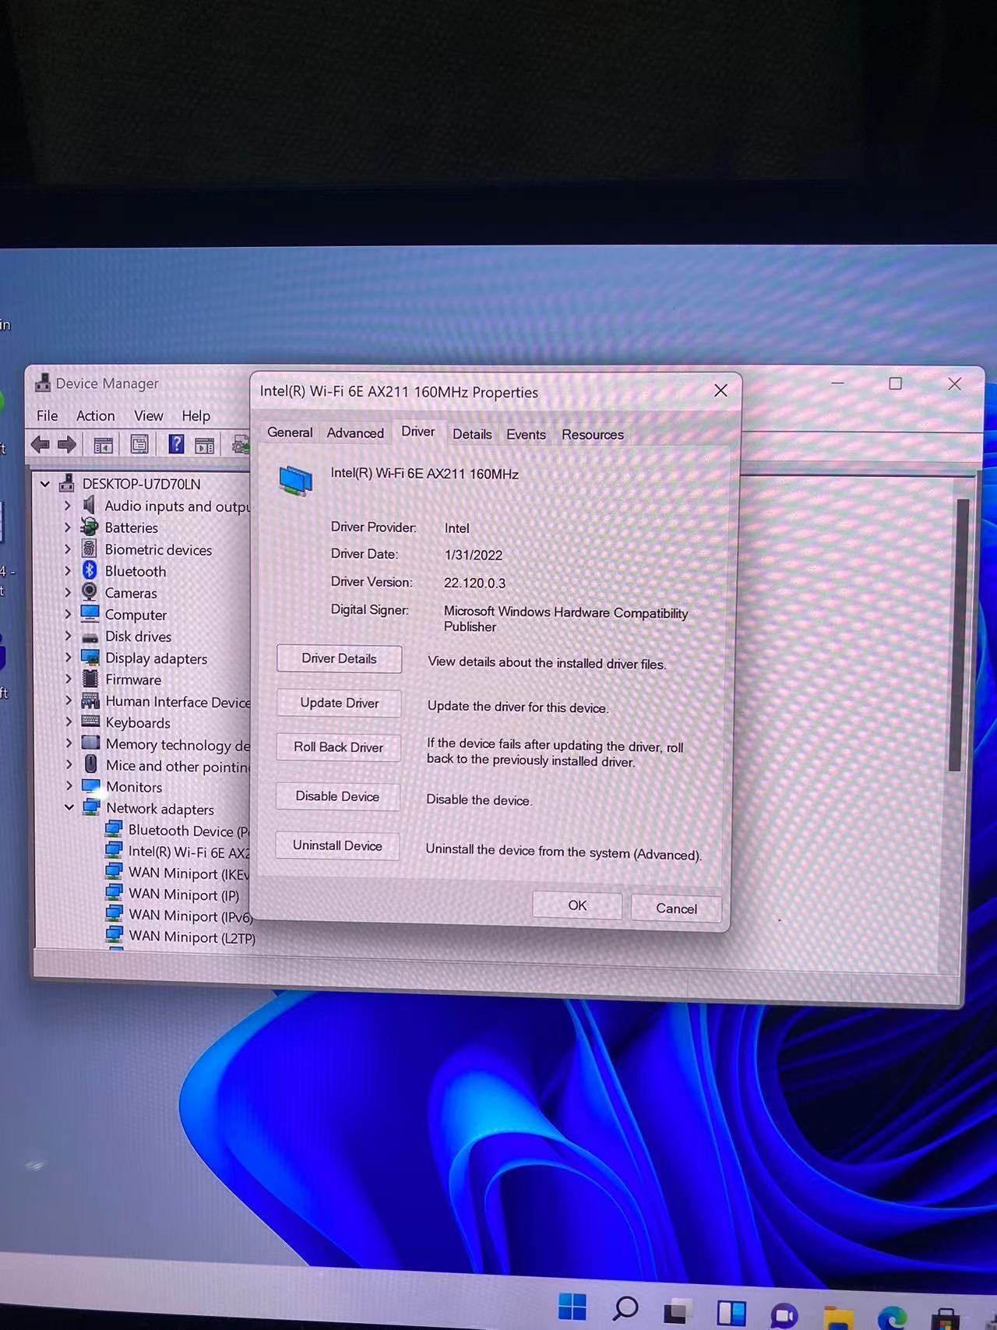Collapse the DESKTOP-U7D70LN root node
This screenshot has height=1330, width=997.
45,484
